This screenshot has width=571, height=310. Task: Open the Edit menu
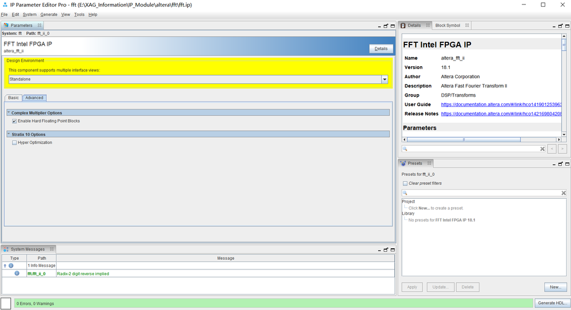click(15, 14)
